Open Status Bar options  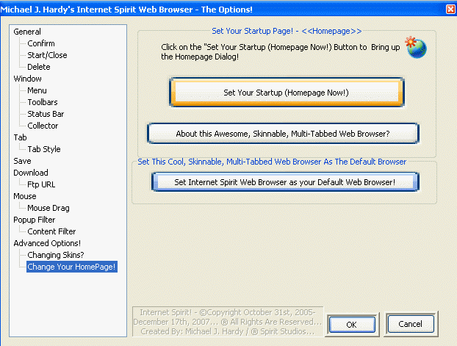click(46, 114)
